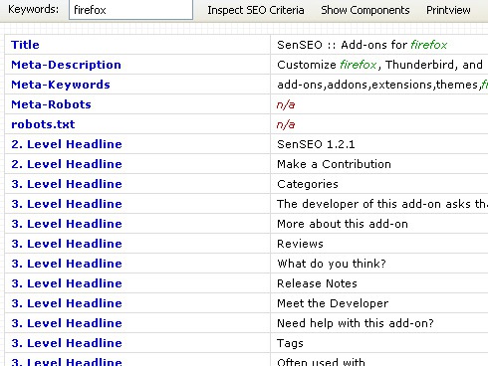Select 'The developer of this add-on asks' headline

coord(382,204)
